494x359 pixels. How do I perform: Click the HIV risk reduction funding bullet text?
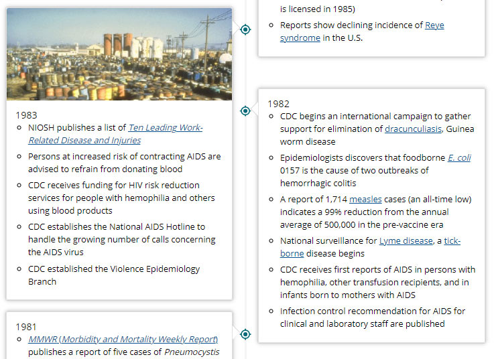121,198
